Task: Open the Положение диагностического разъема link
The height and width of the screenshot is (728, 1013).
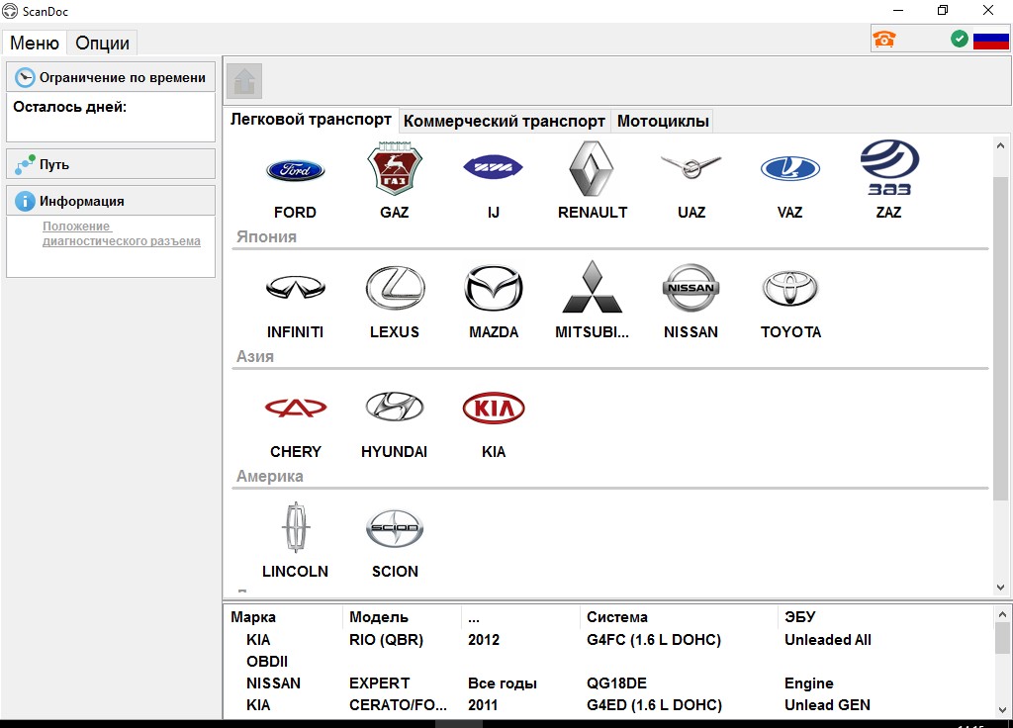Action: tap(122, 233)
